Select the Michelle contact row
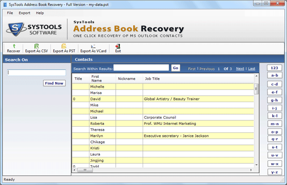Viewport: 287px width, 185px height. [x=163, y=86]
